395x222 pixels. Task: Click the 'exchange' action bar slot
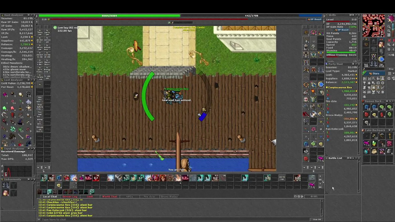[x=282, y=178]
